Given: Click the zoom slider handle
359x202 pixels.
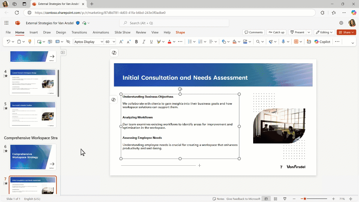Looking at the screenshot, I should (x=305, y=199).
